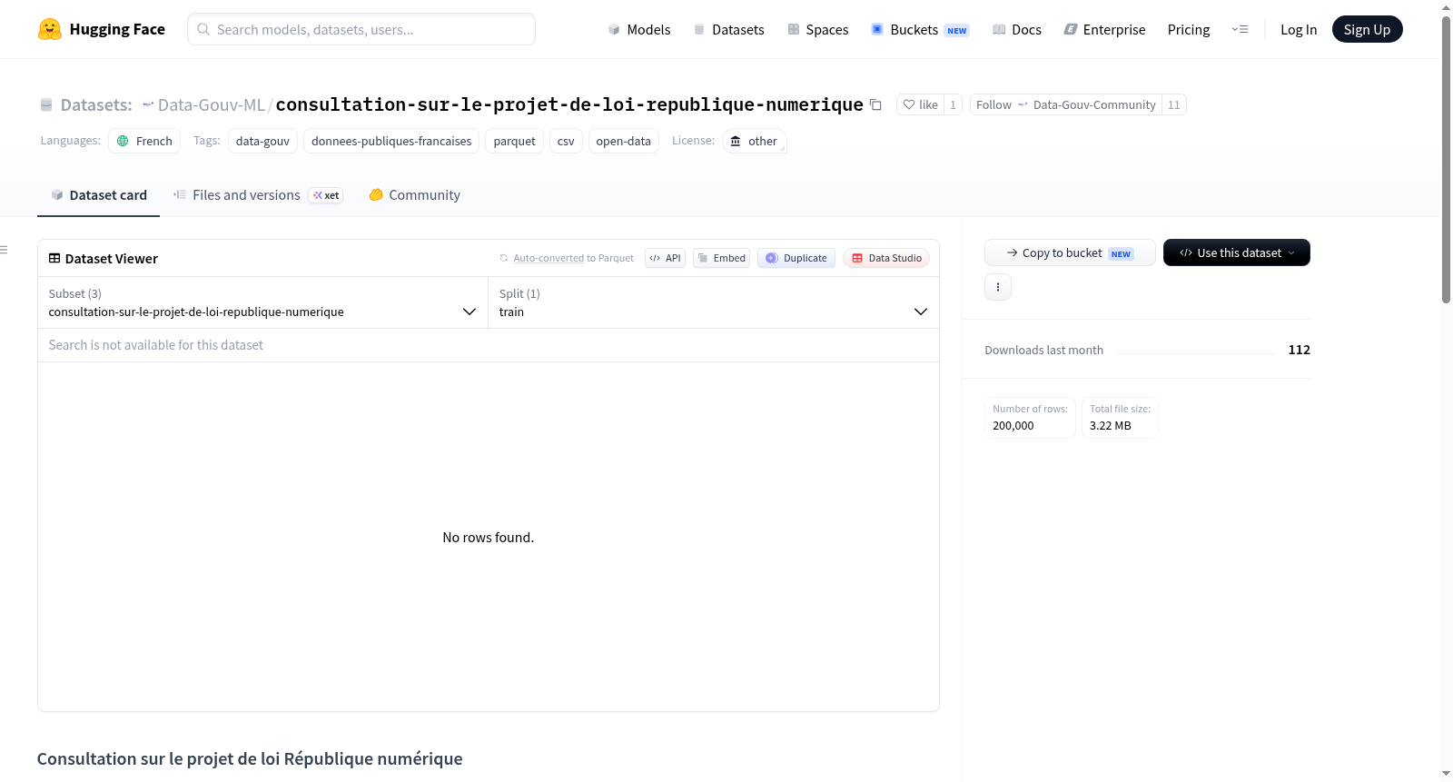This screenshot has height=782, width=1453.
Task: Open the navigation overflow menu icon
Action: point(1240,29)
